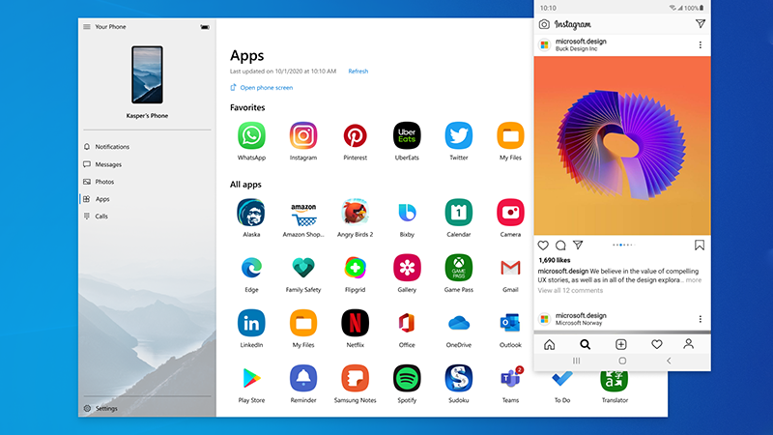View all 12 comments
Screen dimensions: 773x435
tap(570, 291)
